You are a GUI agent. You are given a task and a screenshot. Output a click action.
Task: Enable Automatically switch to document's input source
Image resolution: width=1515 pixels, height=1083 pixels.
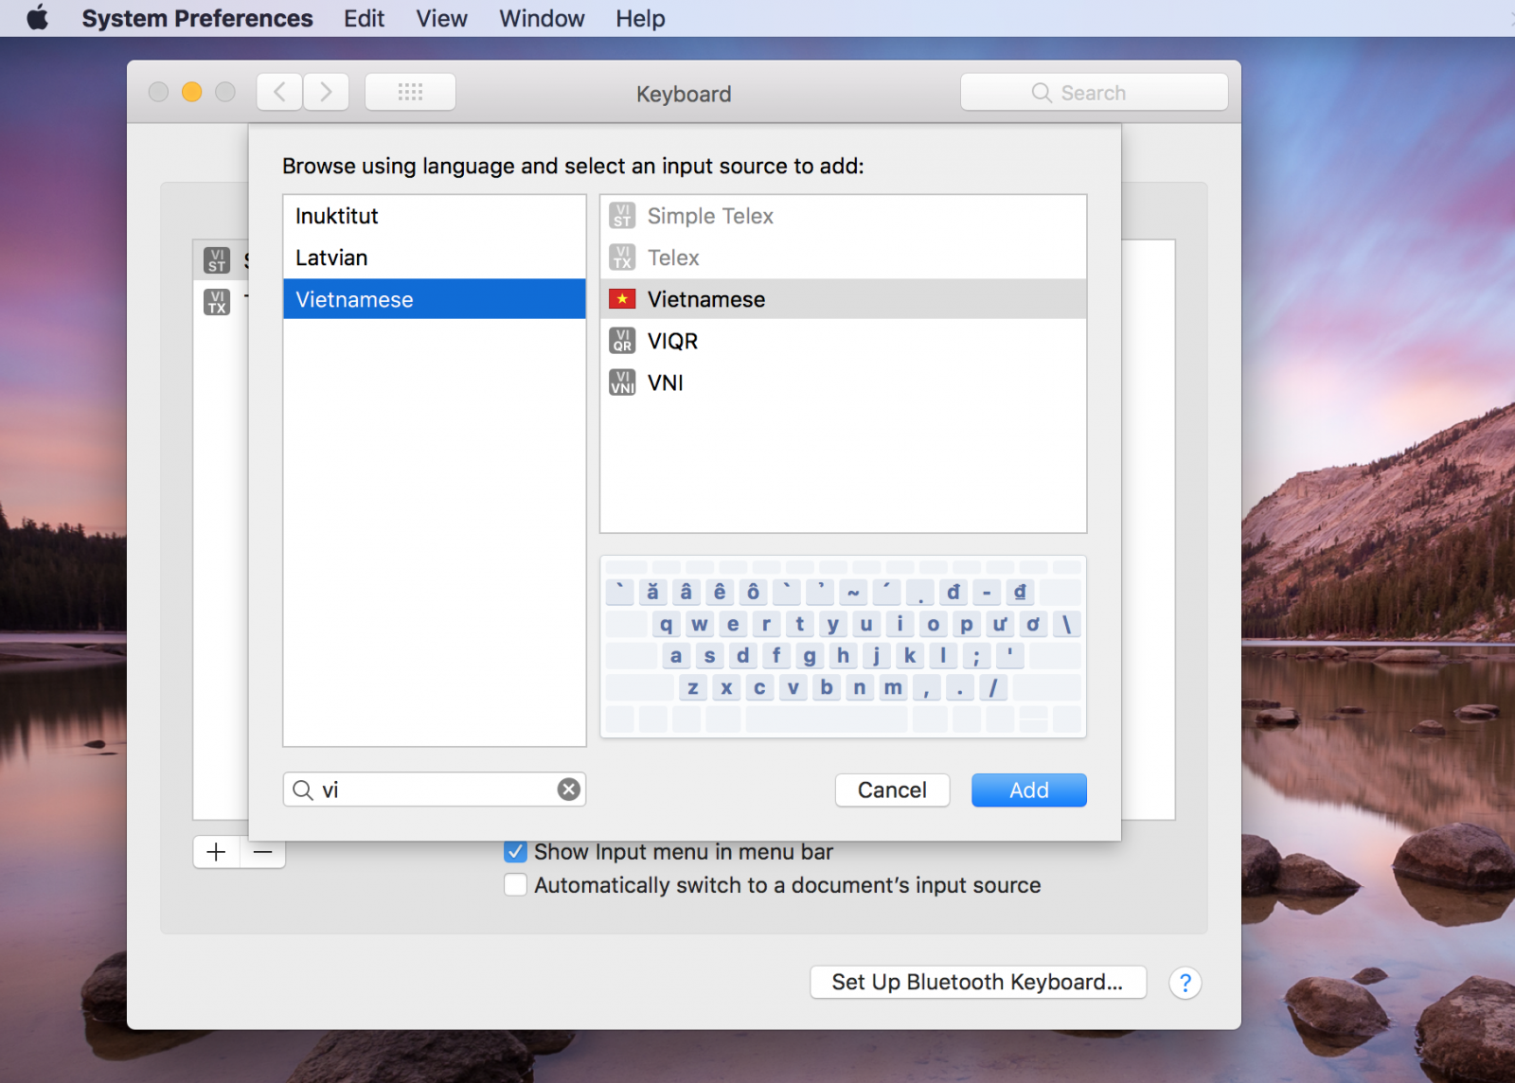tap(515, 884)
